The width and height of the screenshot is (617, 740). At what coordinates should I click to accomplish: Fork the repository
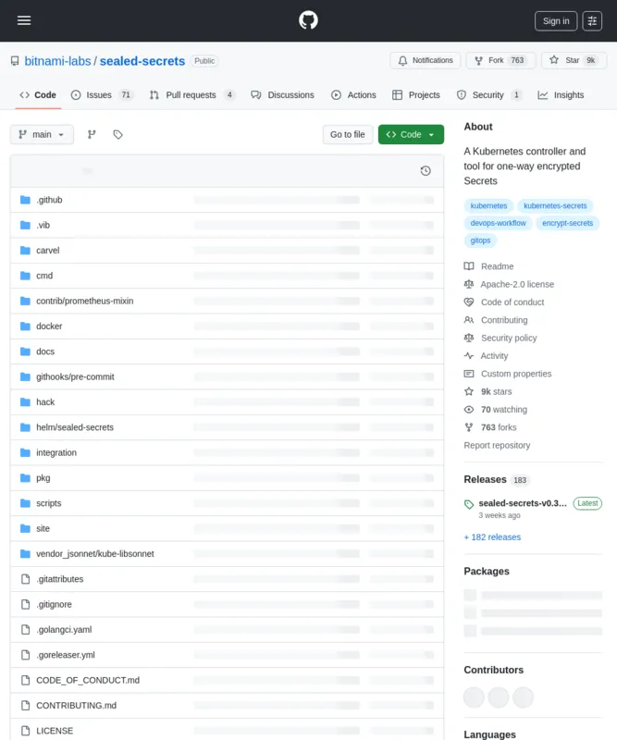coord(500,60)
